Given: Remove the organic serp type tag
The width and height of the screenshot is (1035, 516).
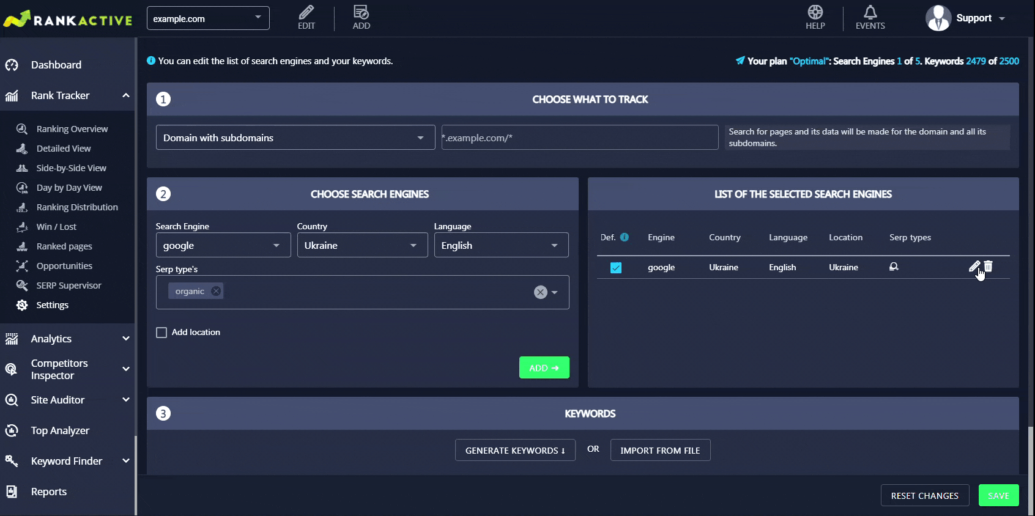Looking at the screenshot, I should coord(216,291).
